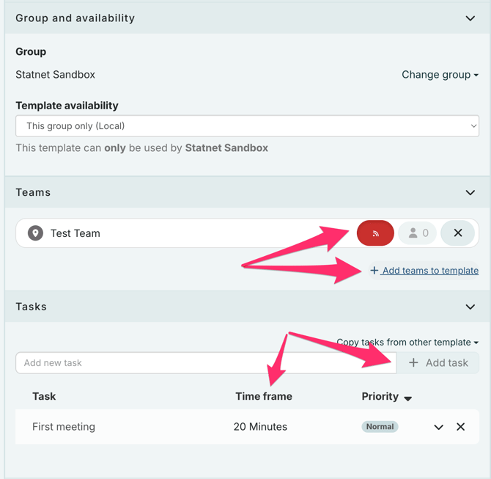Open Copy tasks from other template menu

tap(407, 343)
